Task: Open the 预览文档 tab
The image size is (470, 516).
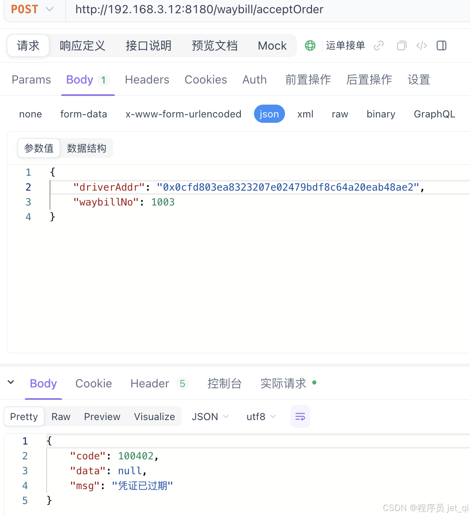Action: pyautogui.click(x=215, y=45)
